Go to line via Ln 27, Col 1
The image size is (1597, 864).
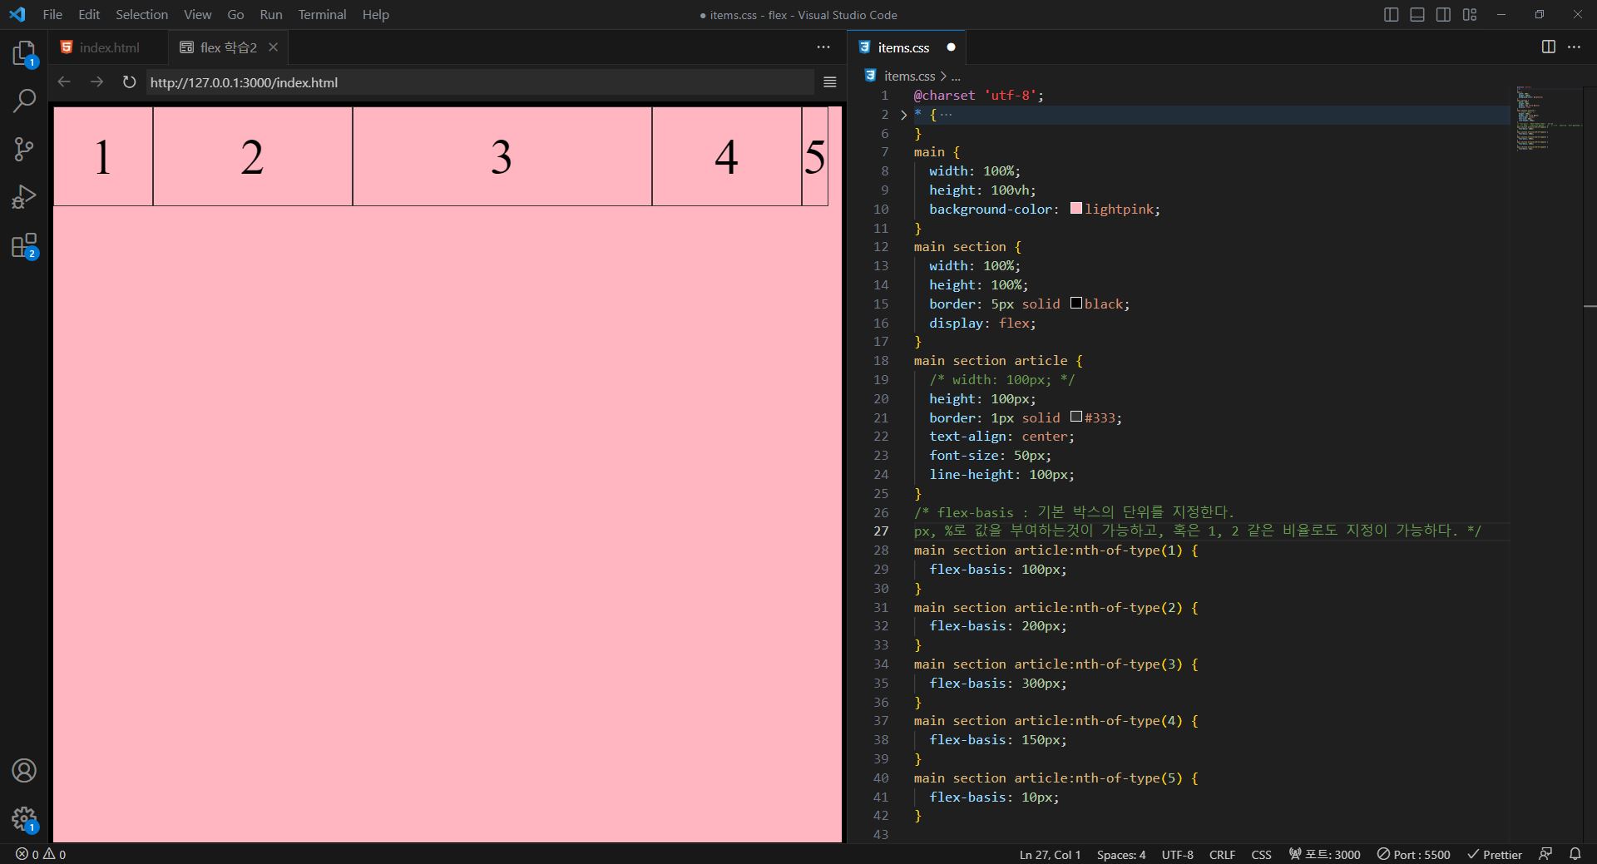point(1050,854)
